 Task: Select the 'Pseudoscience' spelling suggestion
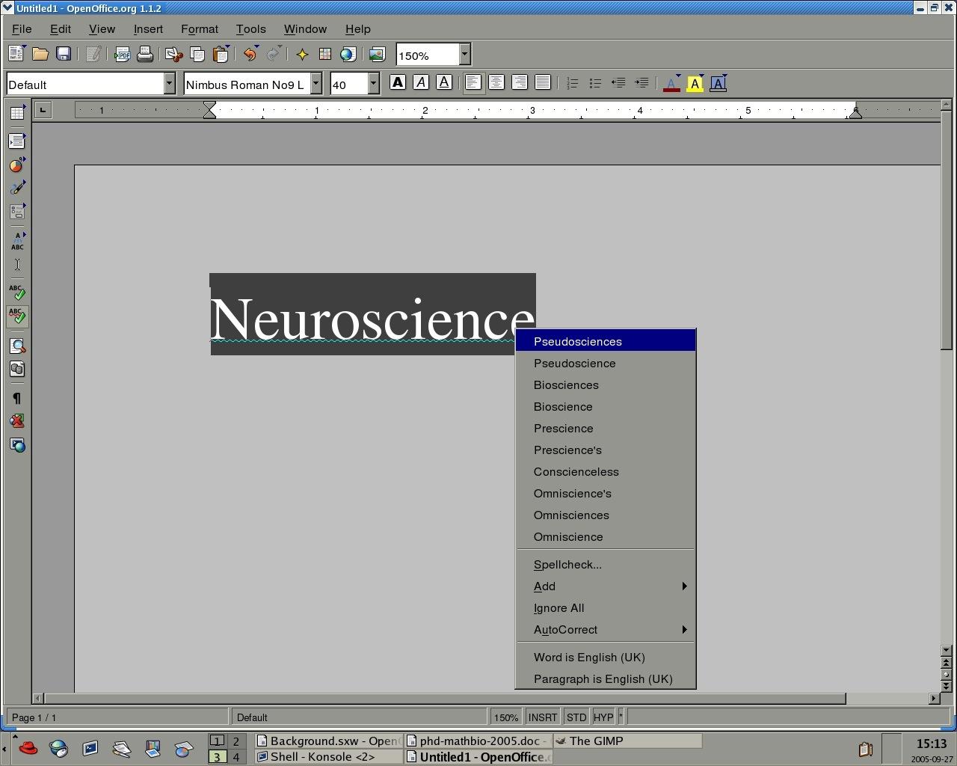point(574,364)
